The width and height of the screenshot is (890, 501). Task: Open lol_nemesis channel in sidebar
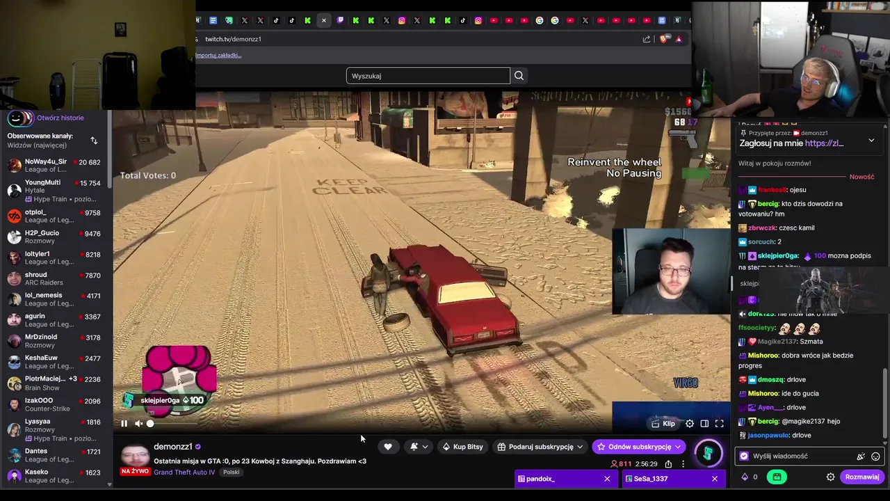pos(56,299)
